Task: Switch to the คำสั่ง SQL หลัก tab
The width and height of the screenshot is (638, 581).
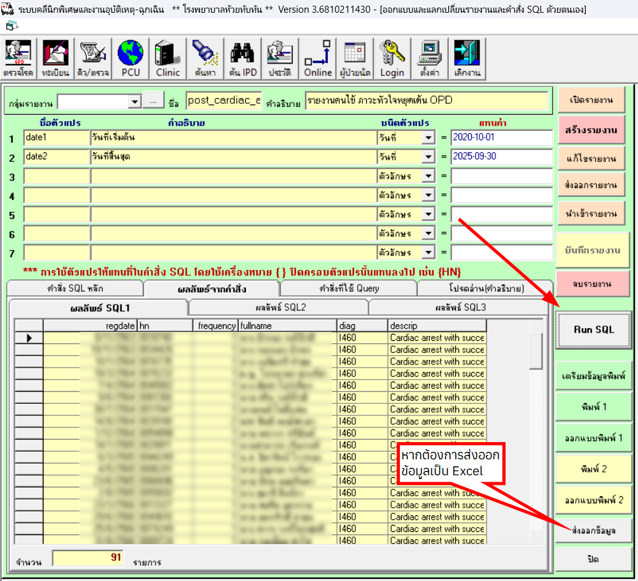Action: point(75,289)
